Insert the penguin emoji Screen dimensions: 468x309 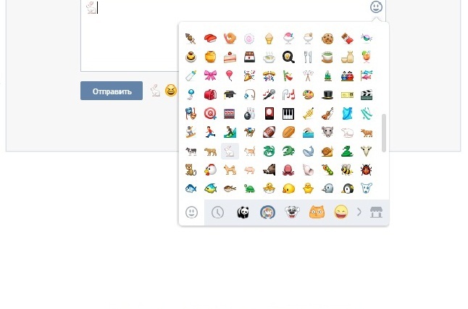(347, 189)
